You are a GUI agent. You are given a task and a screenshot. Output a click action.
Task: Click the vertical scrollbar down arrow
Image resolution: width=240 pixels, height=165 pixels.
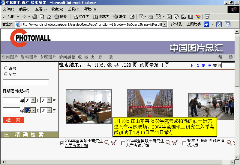(x=237, y=157)
